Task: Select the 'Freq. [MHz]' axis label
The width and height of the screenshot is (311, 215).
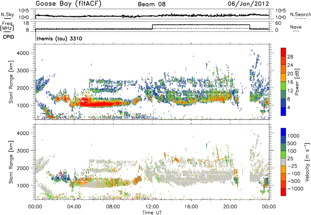Action: point(7,26)
